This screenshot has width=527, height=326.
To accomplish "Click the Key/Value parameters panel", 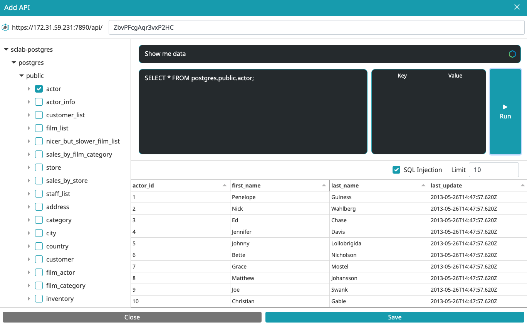I will click(x=429, y=112).
